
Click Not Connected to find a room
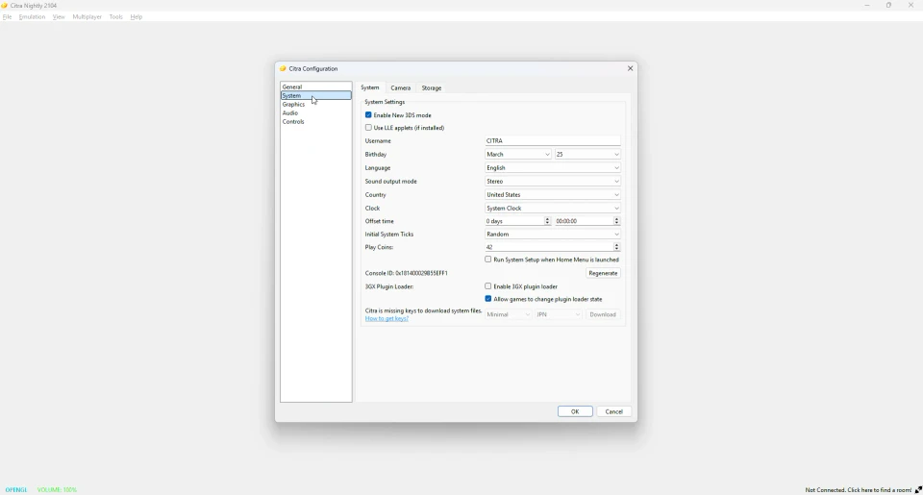click(x=859, y=489)
